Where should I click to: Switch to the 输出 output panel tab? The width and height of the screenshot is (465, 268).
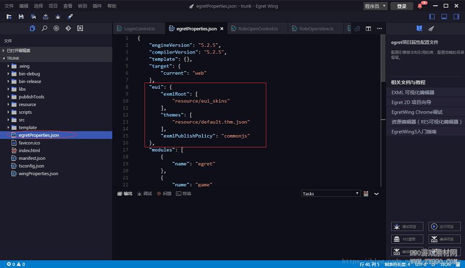click(125, 193)
